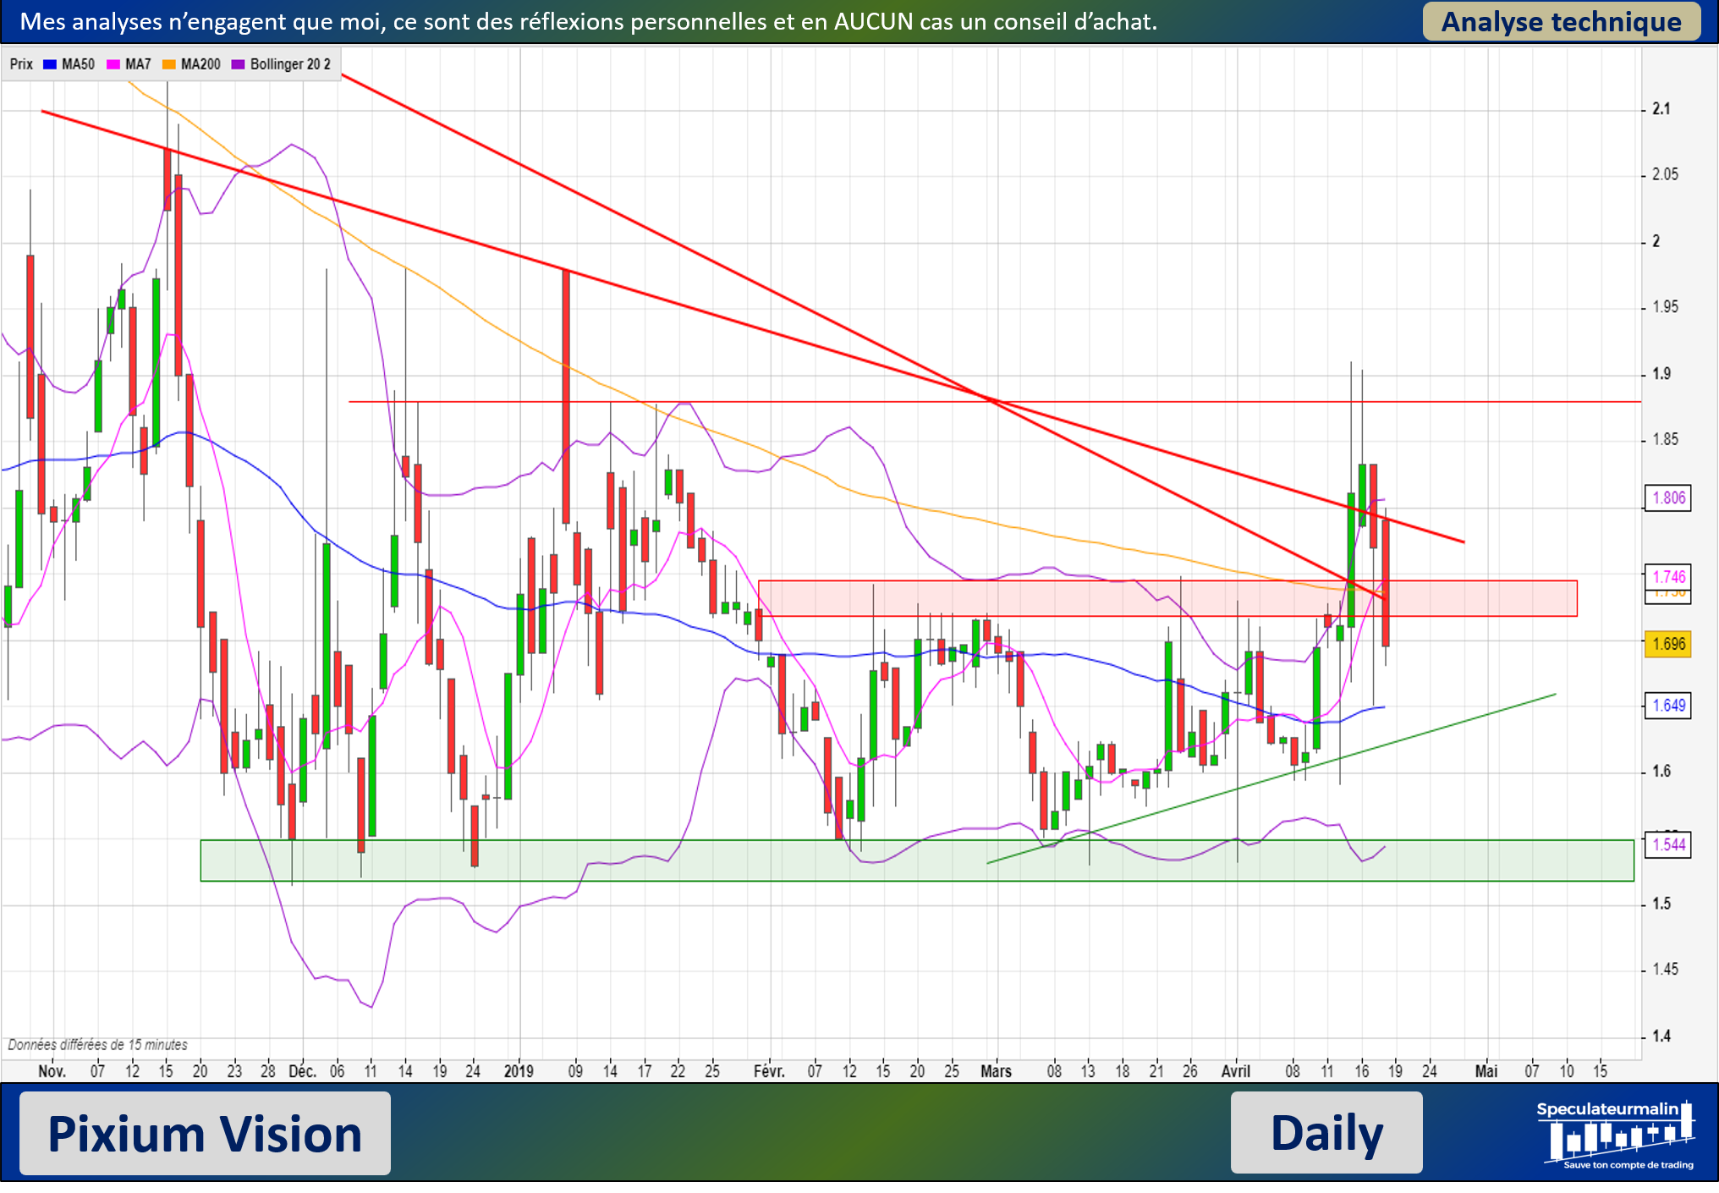Click the orange MA200 legend swatch
1719x1193 pixels.
point(169,64)
